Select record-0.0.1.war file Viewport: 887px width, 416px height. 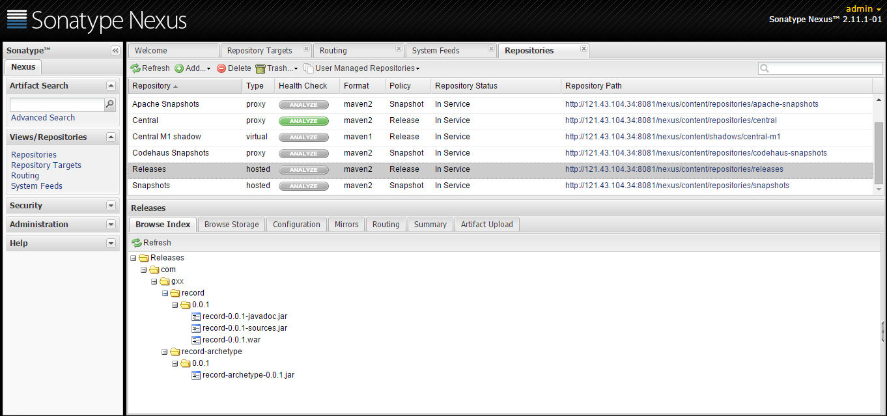[232, 340]
